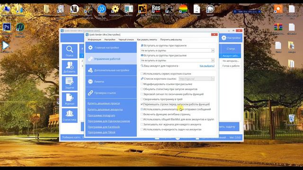The height and width of the screenshot is (170, 303).
Task: Open the Лимиты section
Action: pyautogui.click(x=111, y=82)
